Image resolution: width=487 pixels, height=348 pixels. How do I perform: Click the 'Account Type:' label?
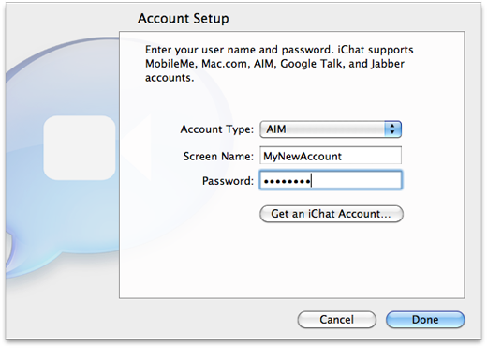click(217, 129)
